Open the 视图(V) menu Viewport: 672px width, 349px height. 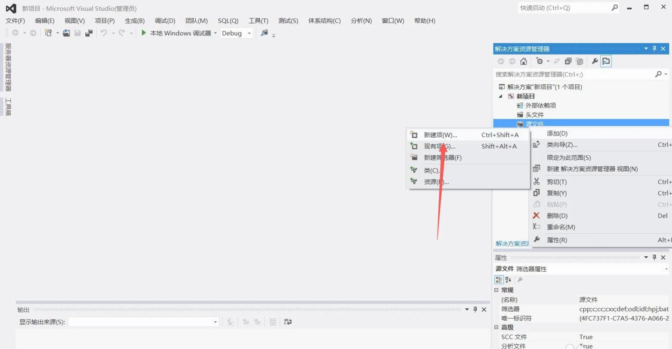[x=75, y=21]
